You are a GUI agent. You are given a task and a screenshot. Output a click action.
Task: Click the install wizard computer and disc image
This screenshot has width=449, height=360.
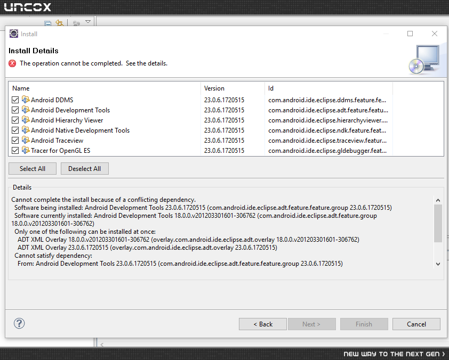(x=424, y=59)
